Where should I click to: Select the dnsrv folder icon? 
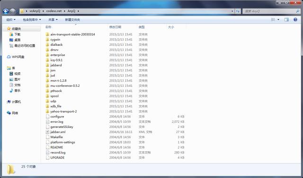point(47,50)
